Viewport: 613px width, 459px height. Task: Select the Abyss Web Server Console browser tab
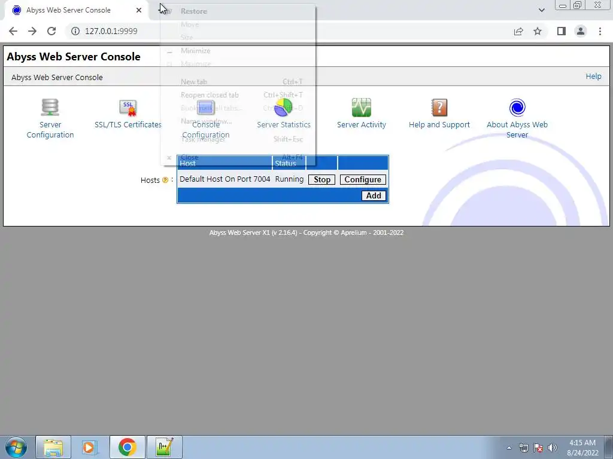click(x=76, y=10)
